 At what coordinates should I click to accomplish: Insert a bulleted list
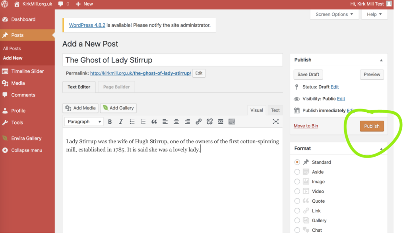(132, 122)
